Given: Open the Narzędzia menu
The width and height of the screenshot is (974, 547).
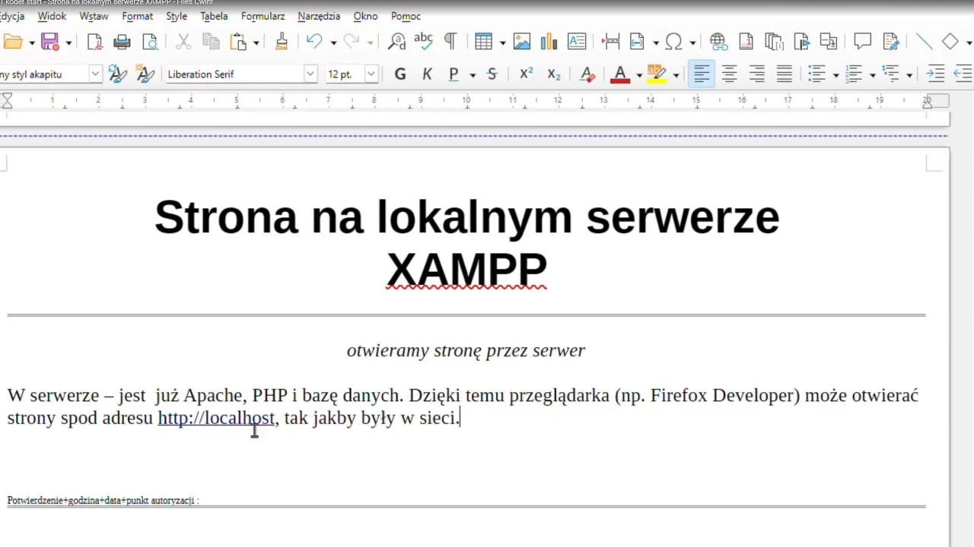Looking at the screenshot, I should coord(319,16).
